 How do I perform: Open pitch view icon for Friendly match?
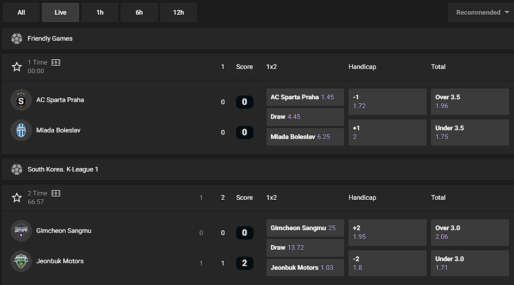56,62
